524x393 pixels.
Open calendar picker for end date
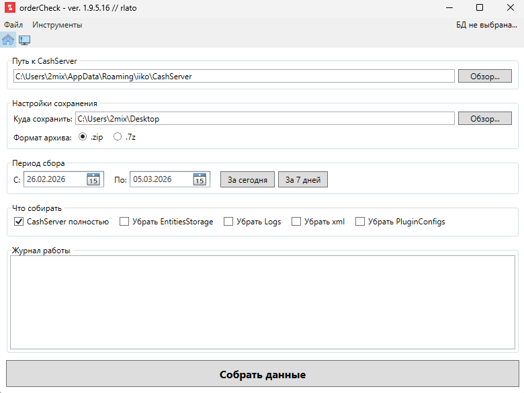(200, 179)
